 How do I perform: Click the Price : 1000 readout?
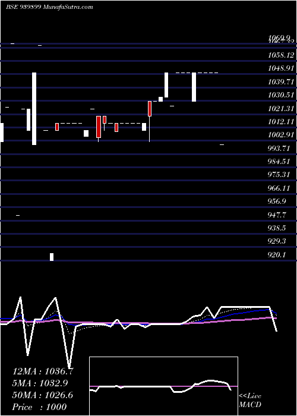[x=40, y=406]
